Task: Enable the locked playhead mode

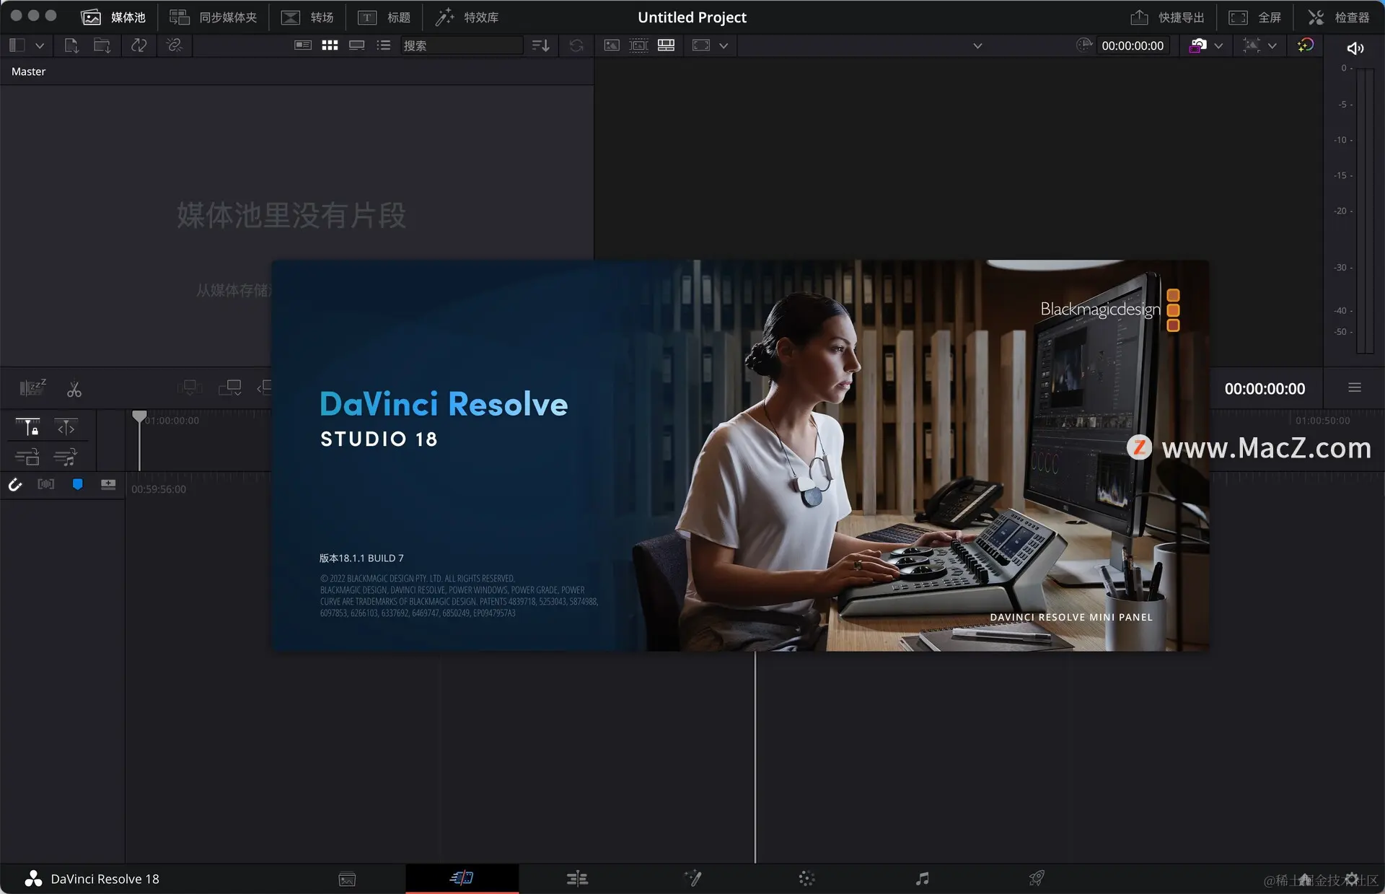Action: coord(27,427)
